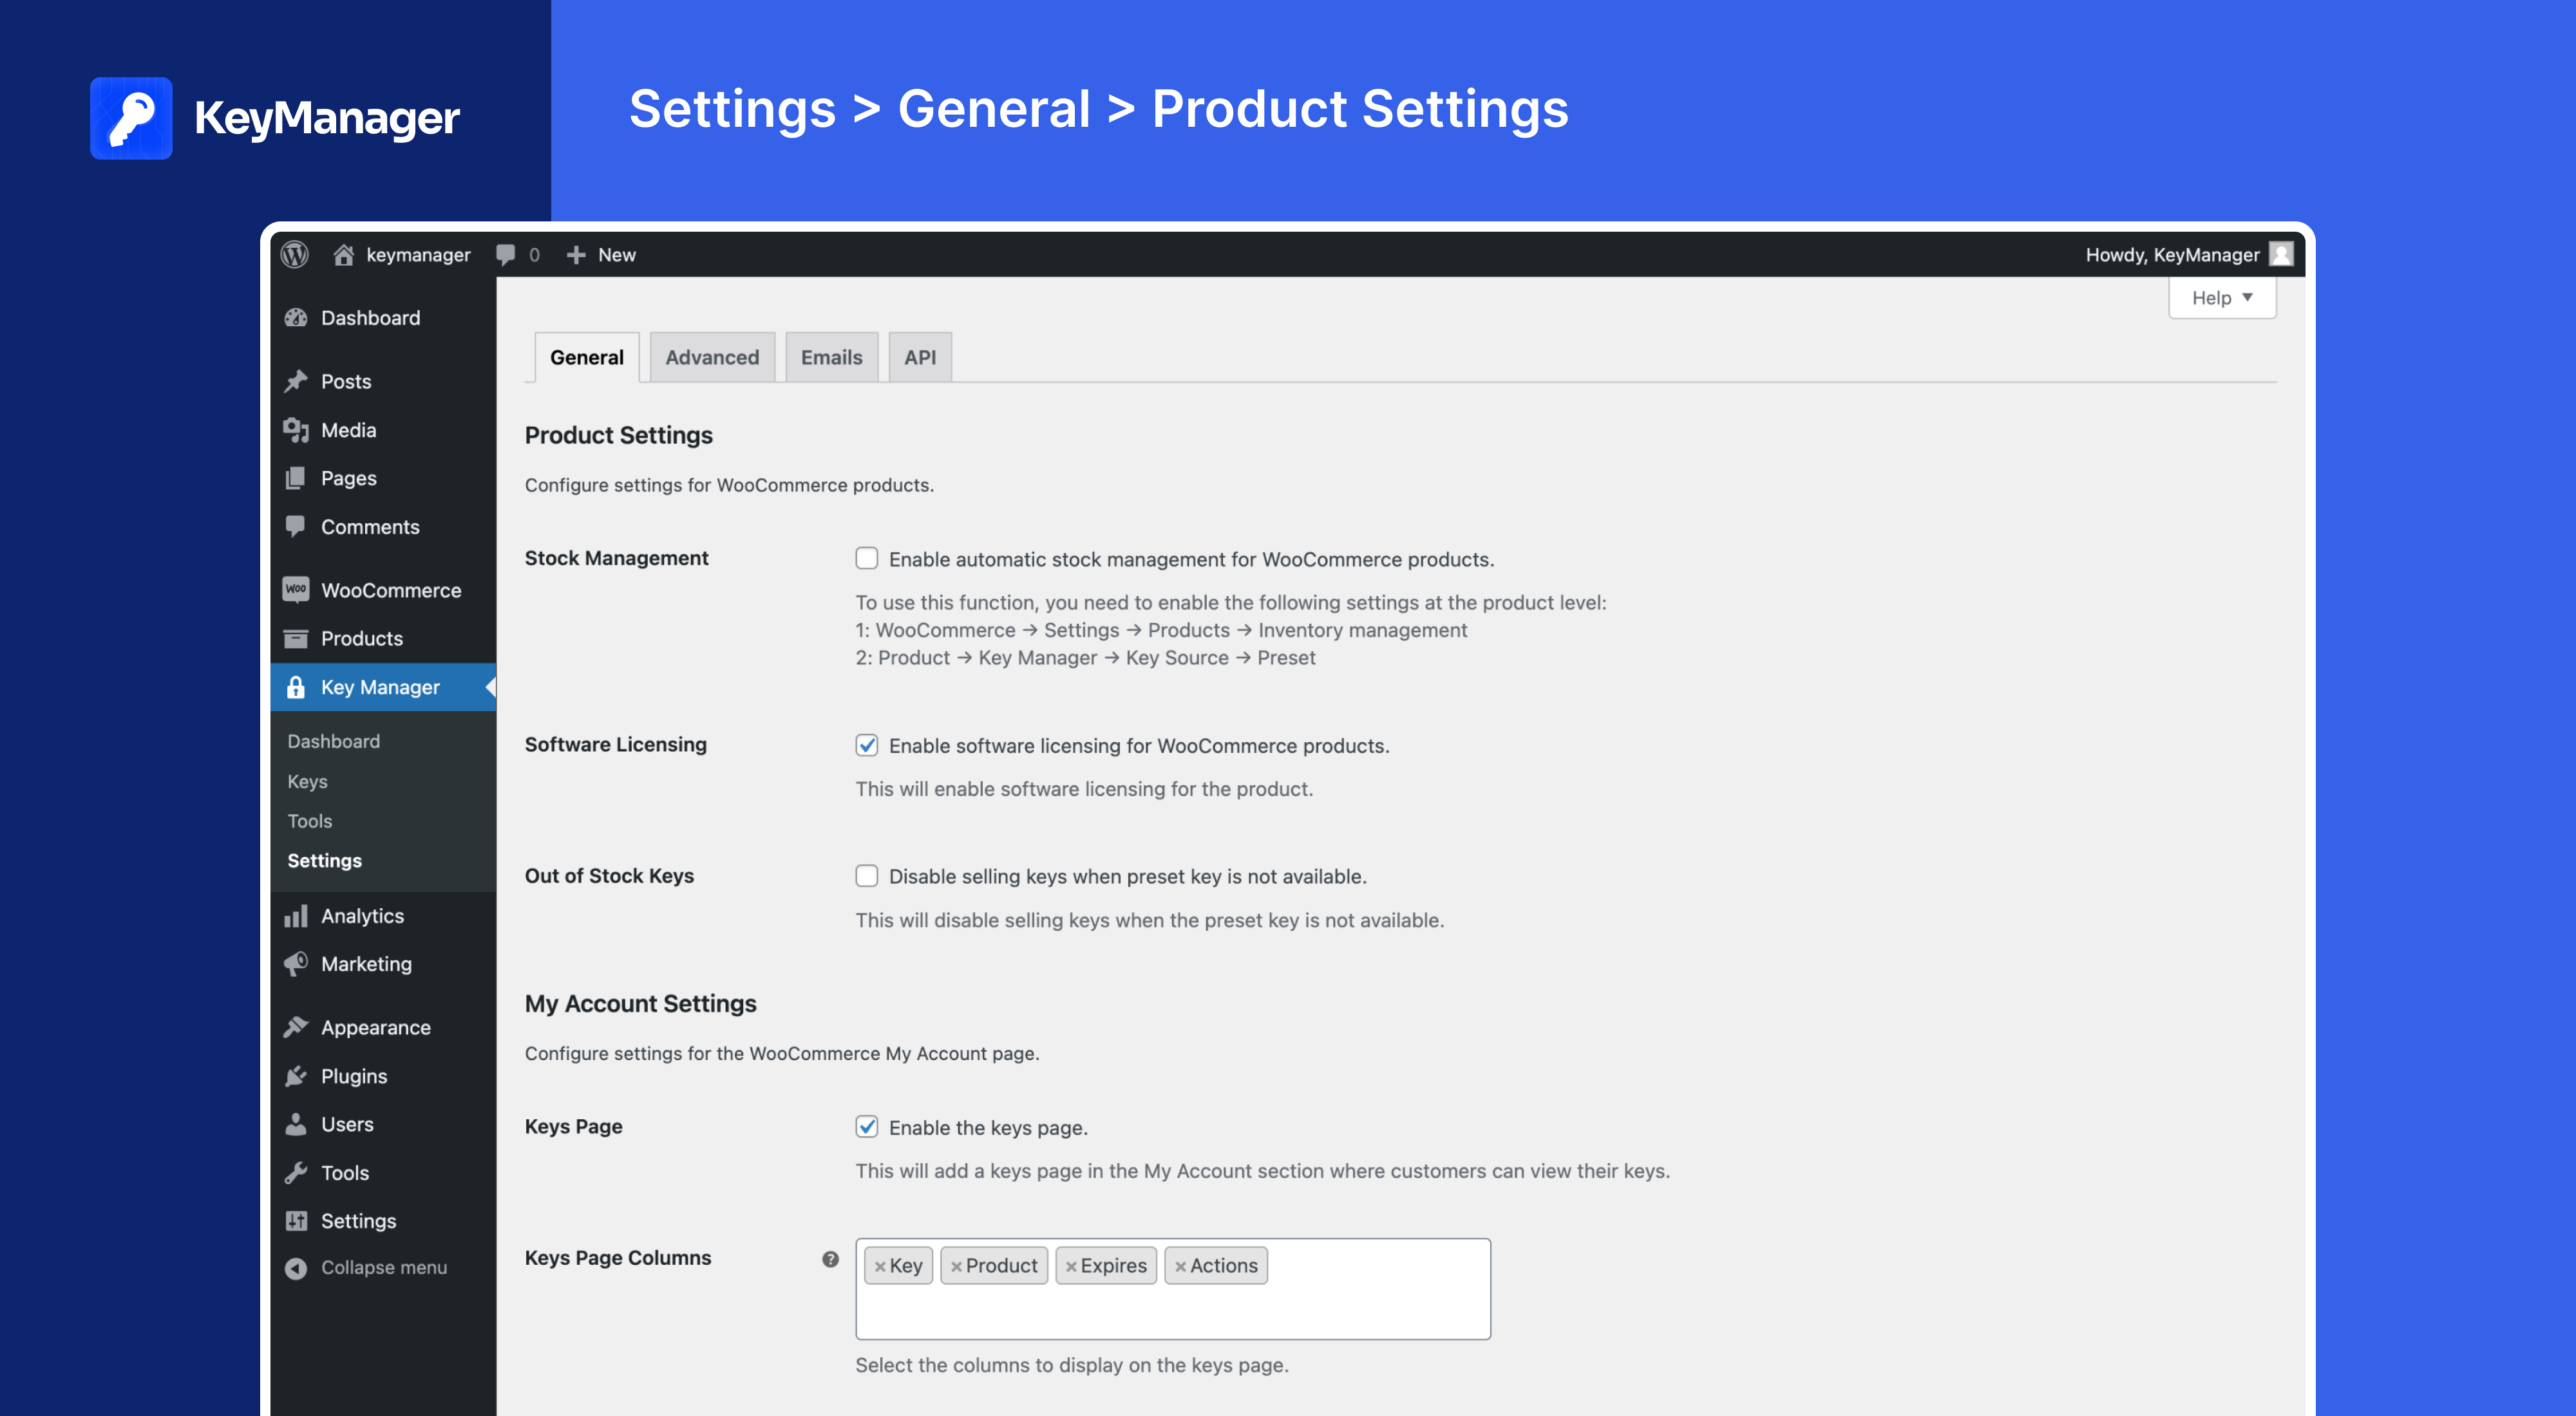2576x1416 pixels.
Task: Click New in the admin bar
Action: [x=617, y=255]
